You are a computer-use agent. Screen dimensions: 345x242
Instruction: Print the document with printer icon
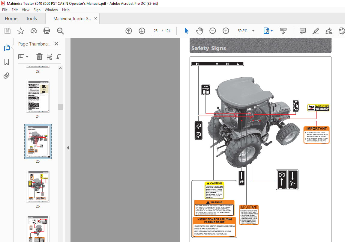point(47,31)
